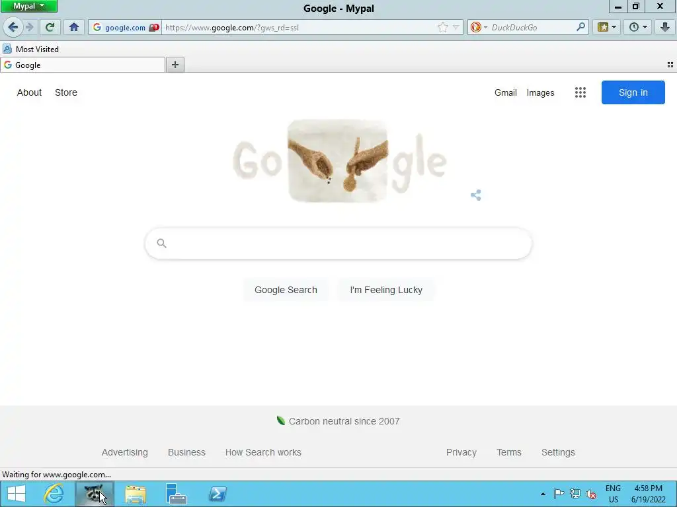Open the Most Visited bookmarks folder
Screen dimensions: 677x507
pyautogui.click(x=30, y=49)
